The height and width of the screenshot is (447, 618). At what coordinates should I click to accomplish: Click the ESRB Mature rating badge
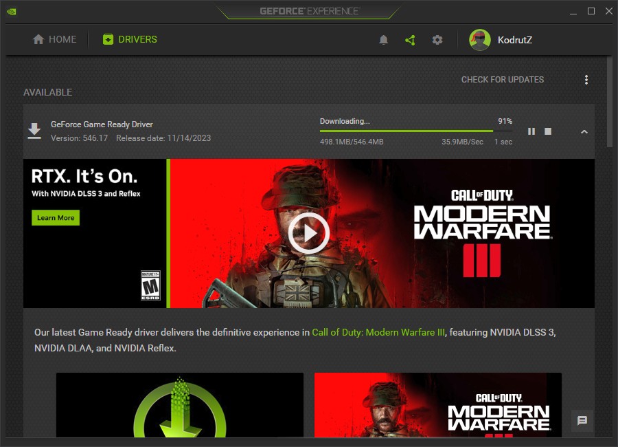click(x=150, y=285)
